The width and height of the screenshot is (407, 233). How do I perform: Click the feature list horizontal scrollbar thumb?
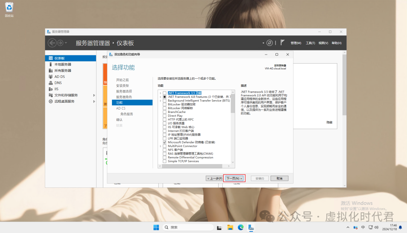(x=192, y=166)
